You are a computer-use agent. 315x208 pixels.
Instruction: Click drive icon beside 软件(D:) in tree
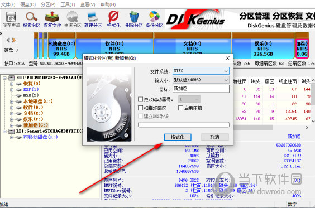pos(18,108)
